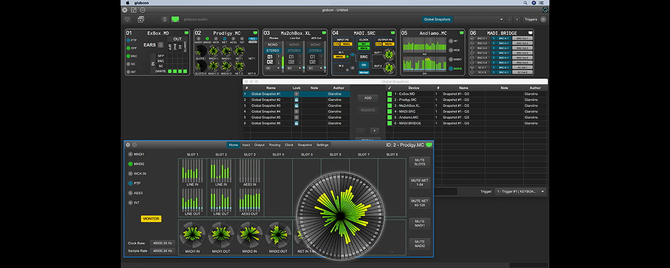Image resolution: width=670 pixels, height=268 pixels.
Task: Click the STEREO button under Phones on the Ma2chBox.XL tile
Action: 272,50
